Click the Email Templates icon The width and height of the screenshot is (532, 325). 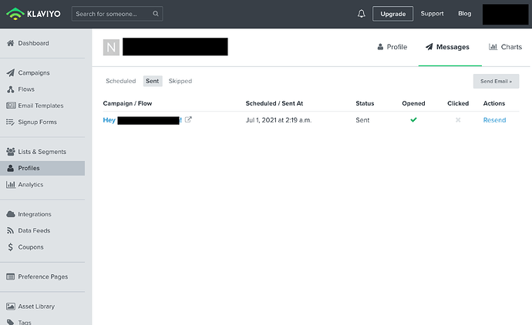pyautogui.click(x=11, y=106)
